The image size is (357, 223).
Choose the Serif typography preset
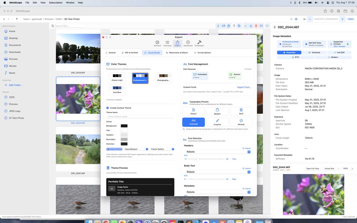click(241, 111)
